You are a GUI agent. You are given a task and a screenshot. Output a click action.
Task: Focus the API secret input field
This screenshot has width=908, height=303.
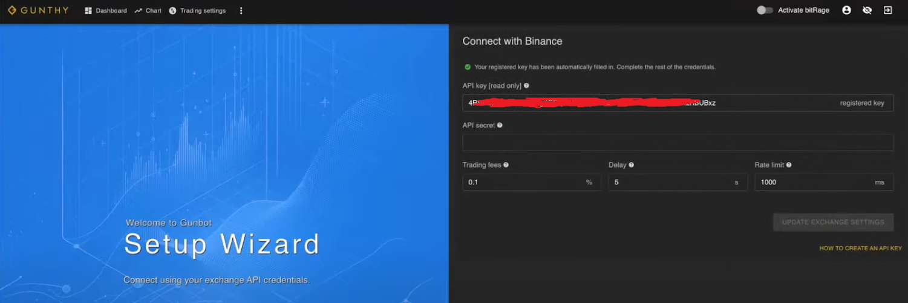678,142
